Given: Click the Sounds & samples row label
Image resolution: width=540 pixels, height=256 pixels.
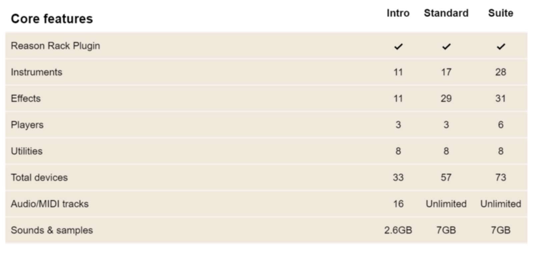Looking at the screenshot, I should pos(52,230).
